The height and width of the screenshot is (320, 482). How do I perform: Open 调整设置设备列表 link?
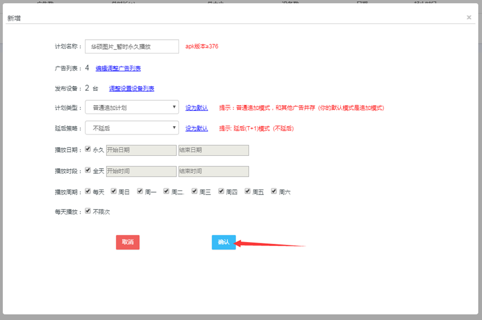(x=131, y=89)
